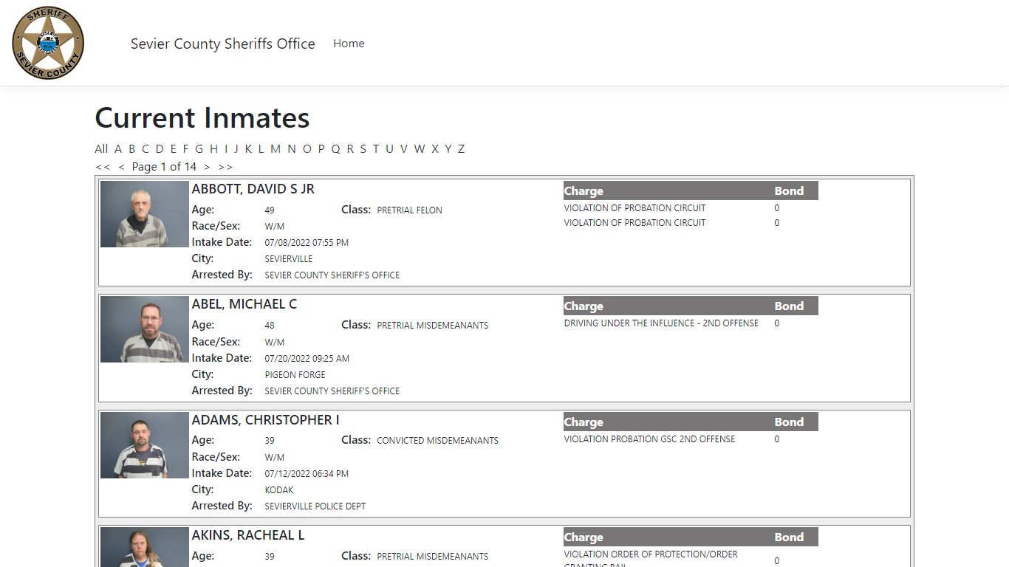Select city KODAK

[x=279, y=490]
